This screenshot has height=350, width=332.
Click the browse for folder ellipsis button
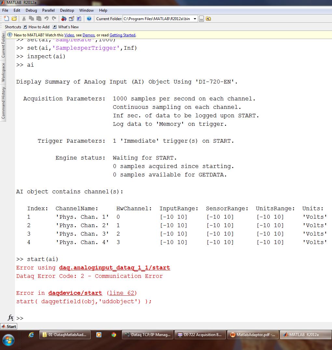(201, 19)
